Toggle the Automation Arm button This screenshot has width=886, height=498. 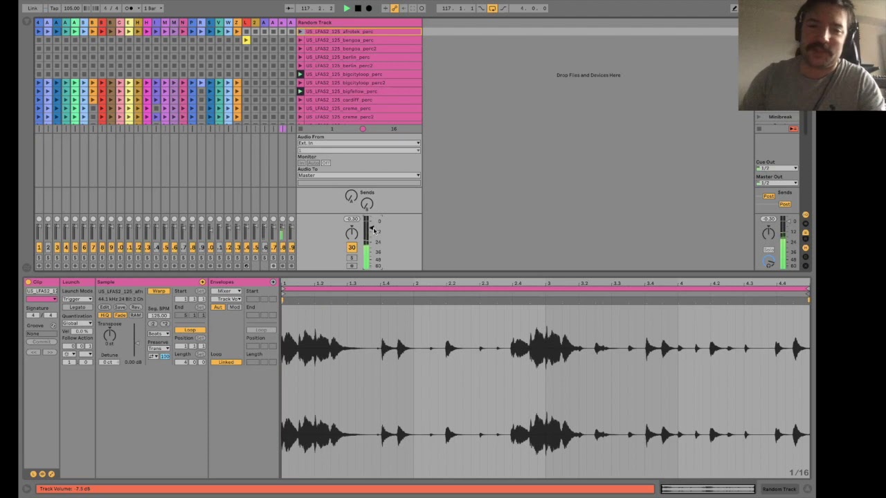coord(395,8)
